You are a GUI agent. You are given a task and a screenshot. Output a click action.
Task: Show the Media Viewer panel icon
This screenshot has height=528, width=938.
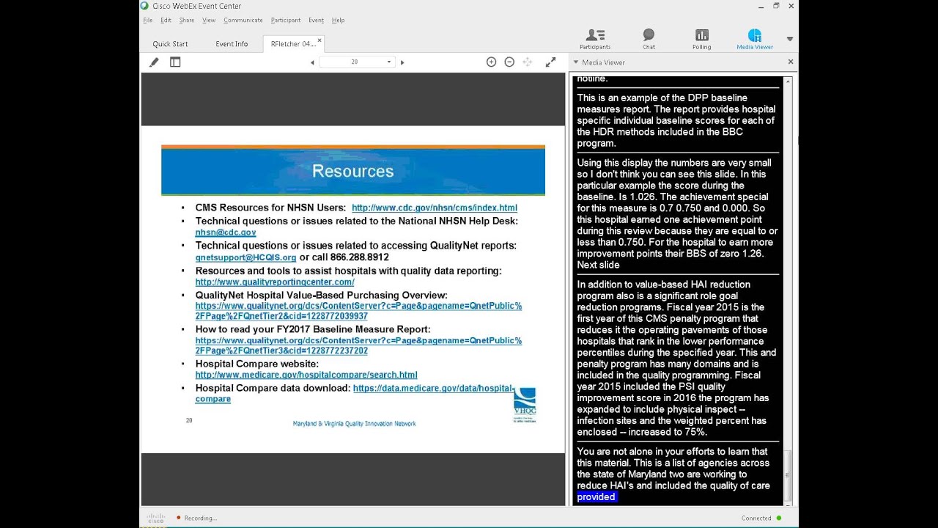pyautogui.click(x=755, y=39)
